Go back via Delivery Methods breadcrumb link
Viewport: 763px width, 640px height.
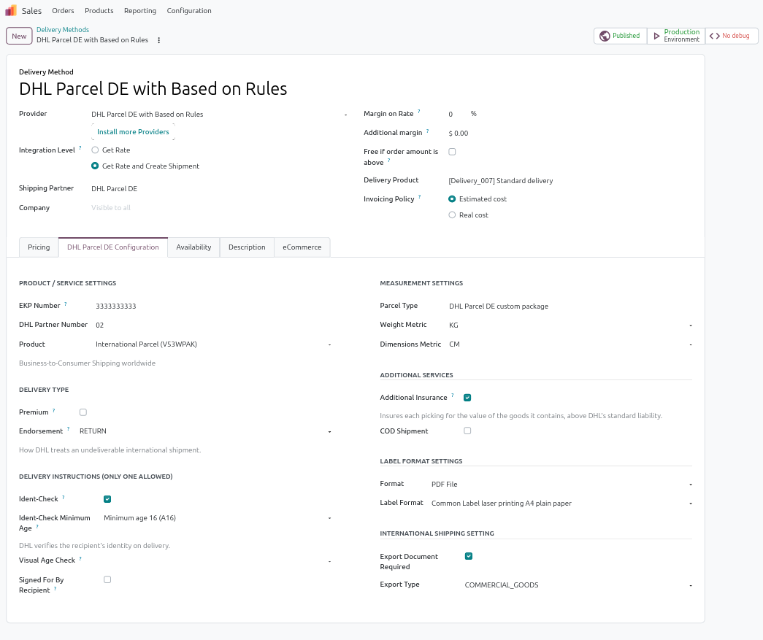coord(63,30)
